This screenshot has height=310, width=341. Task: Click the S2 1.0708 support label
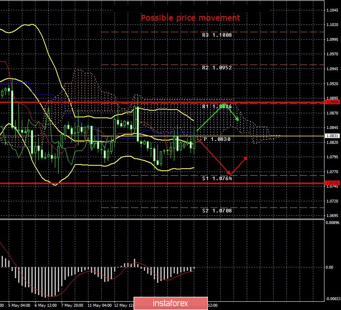click(217, 210)
